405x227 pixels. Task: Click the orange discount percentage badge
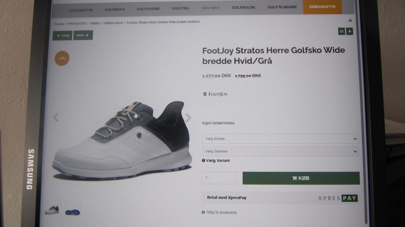[x=62, y=58]
